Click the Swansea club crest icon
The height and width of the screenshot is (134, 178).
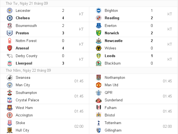10,78
